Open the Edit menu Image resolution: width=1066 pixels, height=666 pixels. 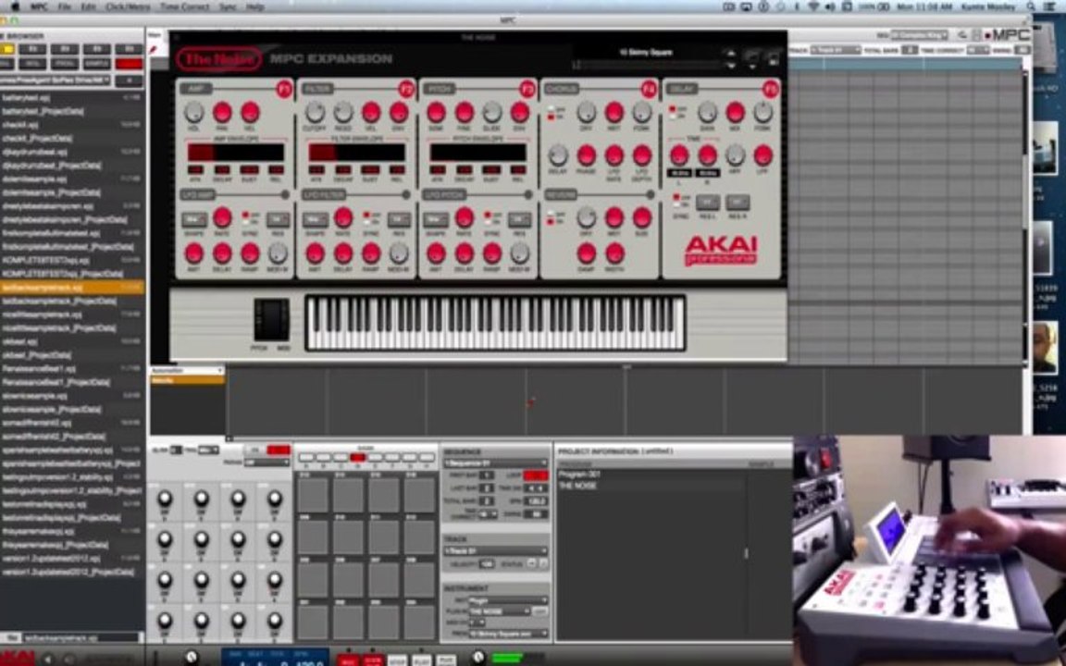pos(89,6)
